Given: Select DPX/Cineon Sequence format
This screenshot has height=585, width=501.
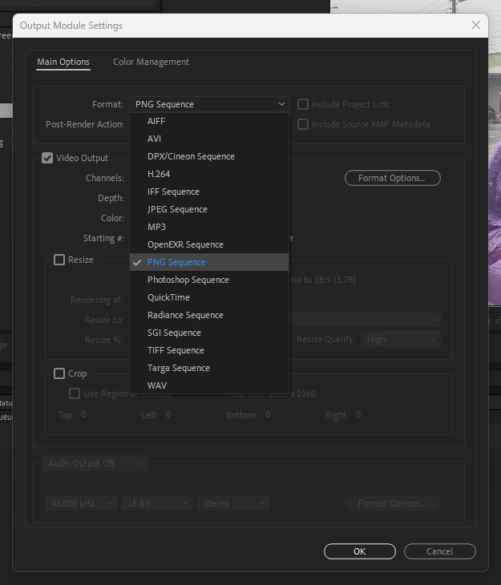Looking at the screenshot, I should tap(191, 156).
